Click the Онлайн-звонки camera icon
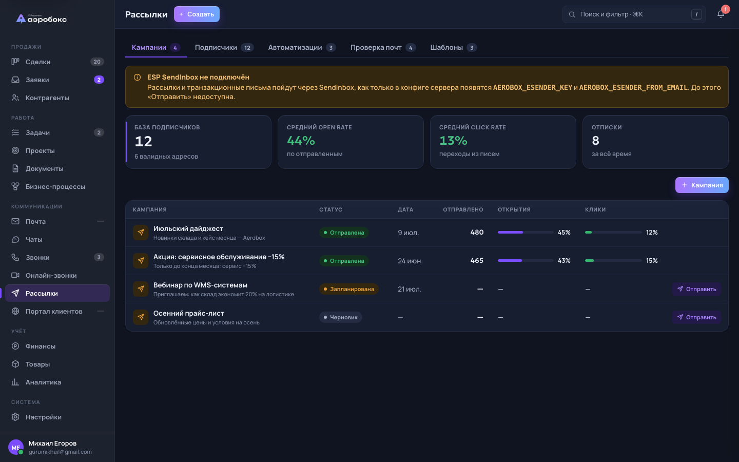The width and height of the screenshot is (739, 462). click(x=15, y=275)
